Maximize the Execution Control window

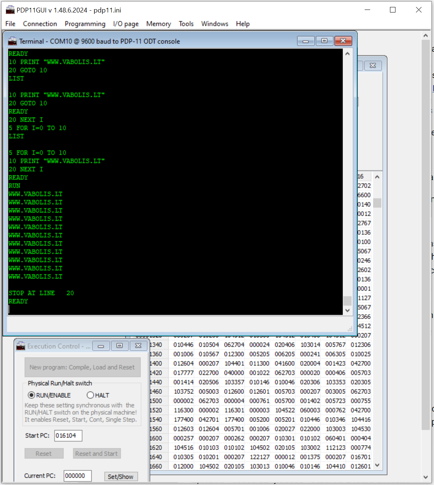[x=120, y=346]
